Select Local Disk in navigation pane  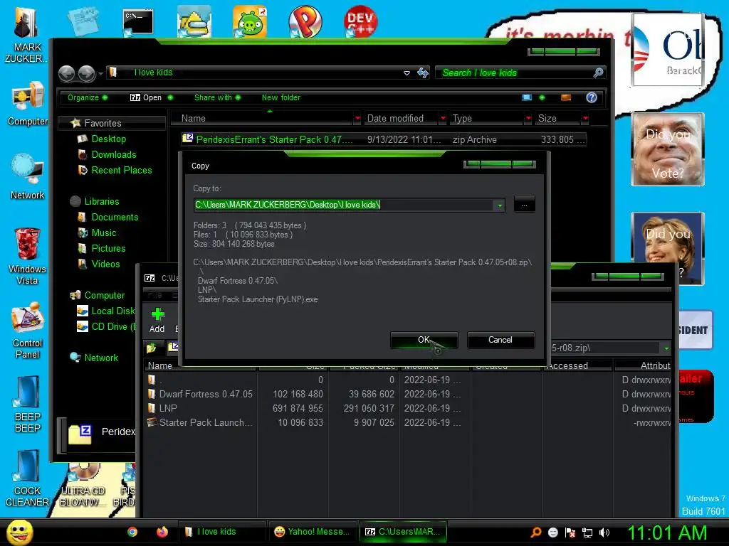[x=106, y=311]
